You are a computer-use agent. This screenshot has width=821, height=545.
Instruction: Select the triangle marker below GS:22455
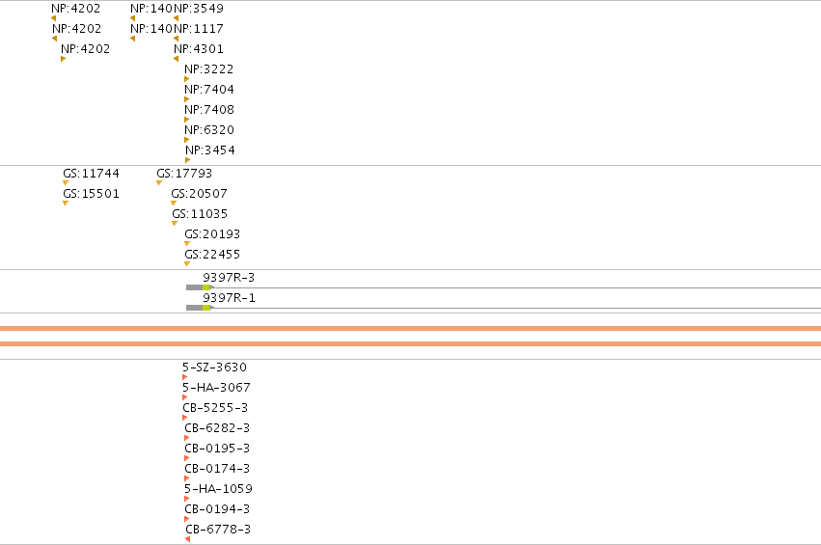187,264
